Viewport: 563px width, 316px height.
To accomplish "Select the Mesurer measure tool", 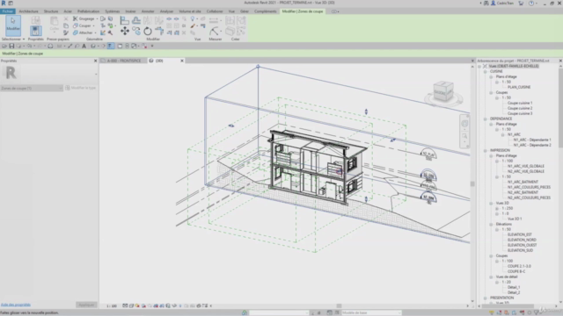I will [215, 32].
